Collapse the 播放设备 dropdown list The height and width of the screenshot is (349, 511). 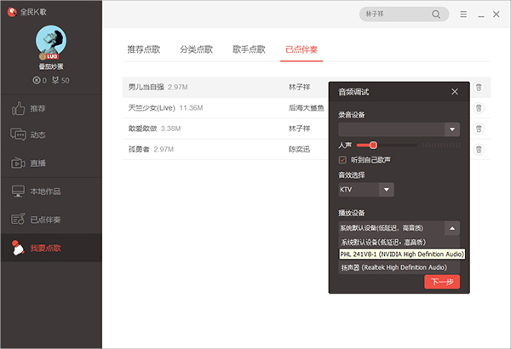(452, 228)
